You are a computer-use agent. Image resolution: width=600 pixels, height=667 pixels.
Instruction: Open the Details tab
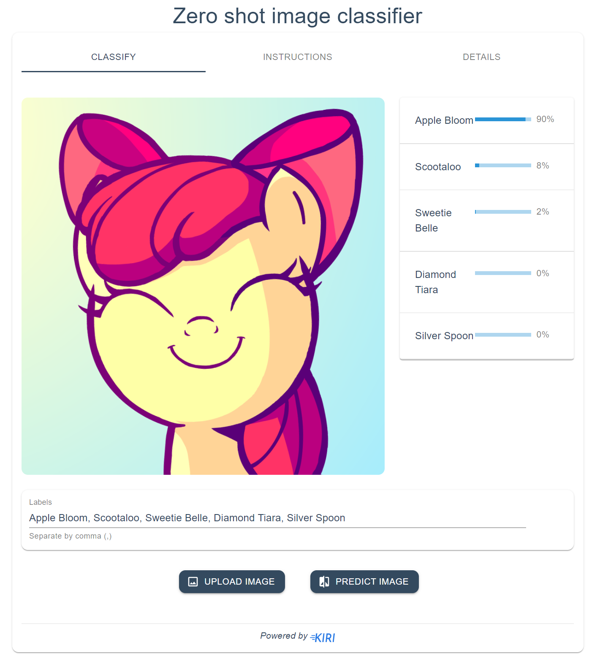click(x=482, y=57)
